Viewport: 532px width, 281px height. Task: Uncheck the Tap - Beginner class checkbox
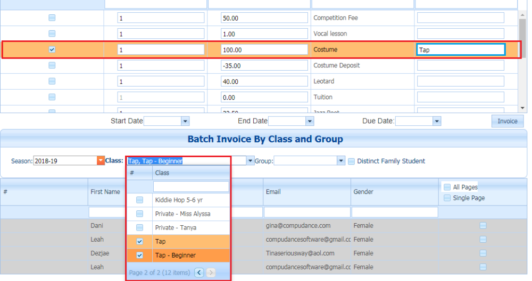tap(139, 256)
